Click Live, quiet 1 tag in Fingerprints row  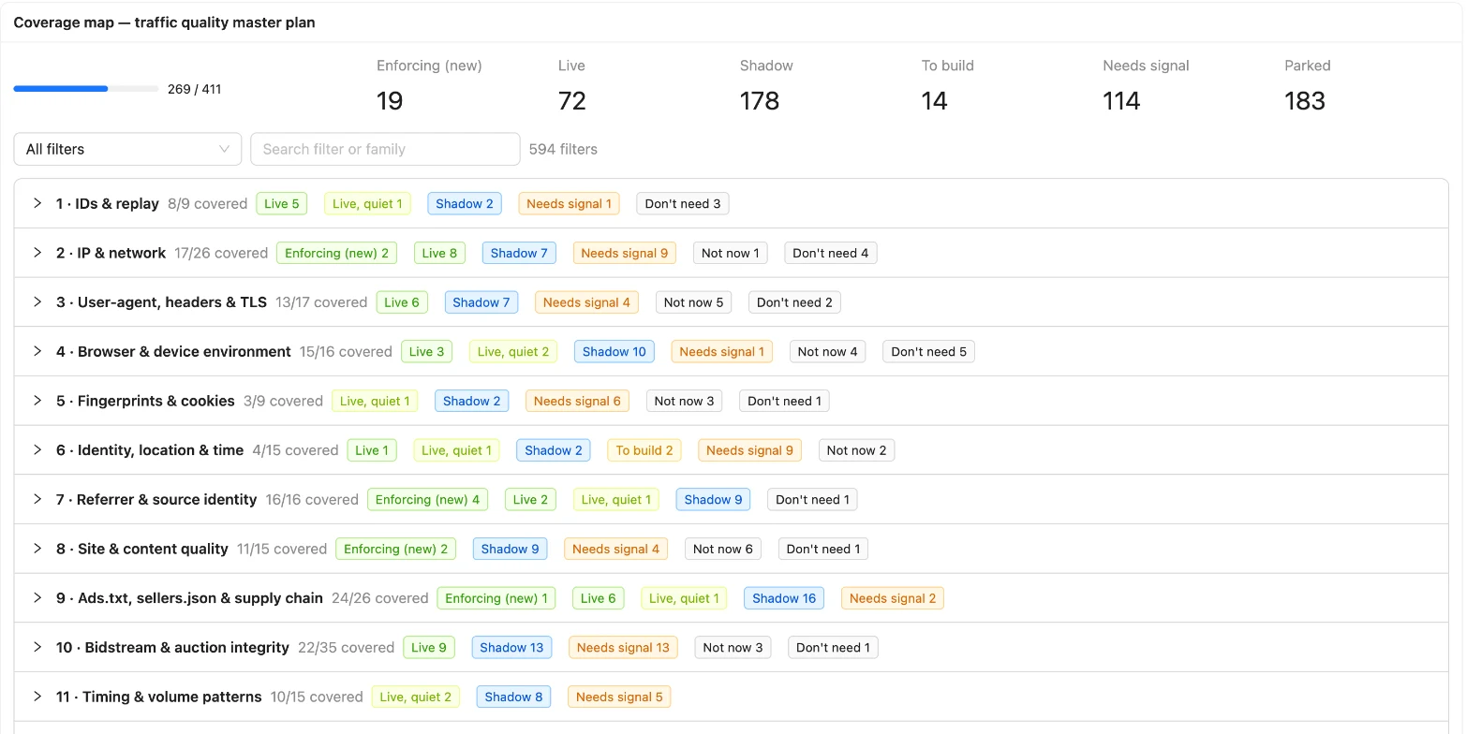click(x=375, y=402)
